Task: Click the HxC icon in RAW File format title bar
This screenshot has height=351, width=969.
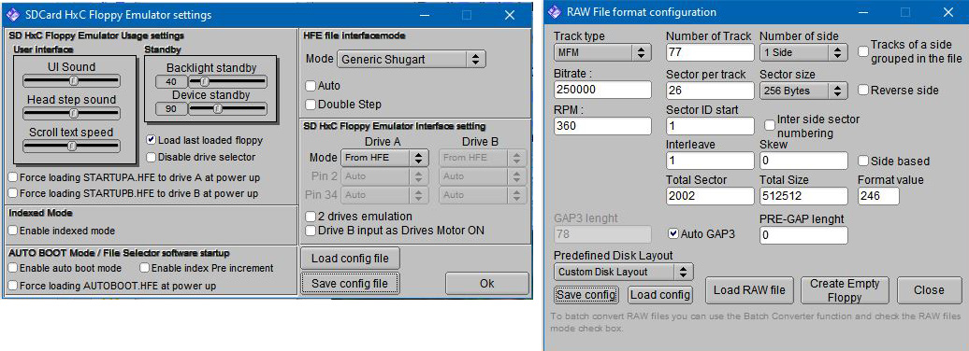Action: (x=556, y=12)
